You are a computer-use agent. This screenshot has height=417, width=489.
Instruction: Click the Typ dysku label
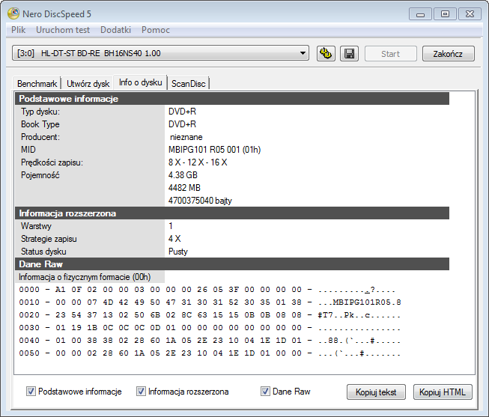click(x=40, y=112)
